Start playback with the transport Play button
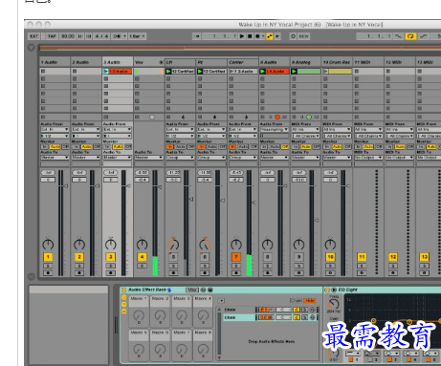The image size is (441, 366). point(242,36)
